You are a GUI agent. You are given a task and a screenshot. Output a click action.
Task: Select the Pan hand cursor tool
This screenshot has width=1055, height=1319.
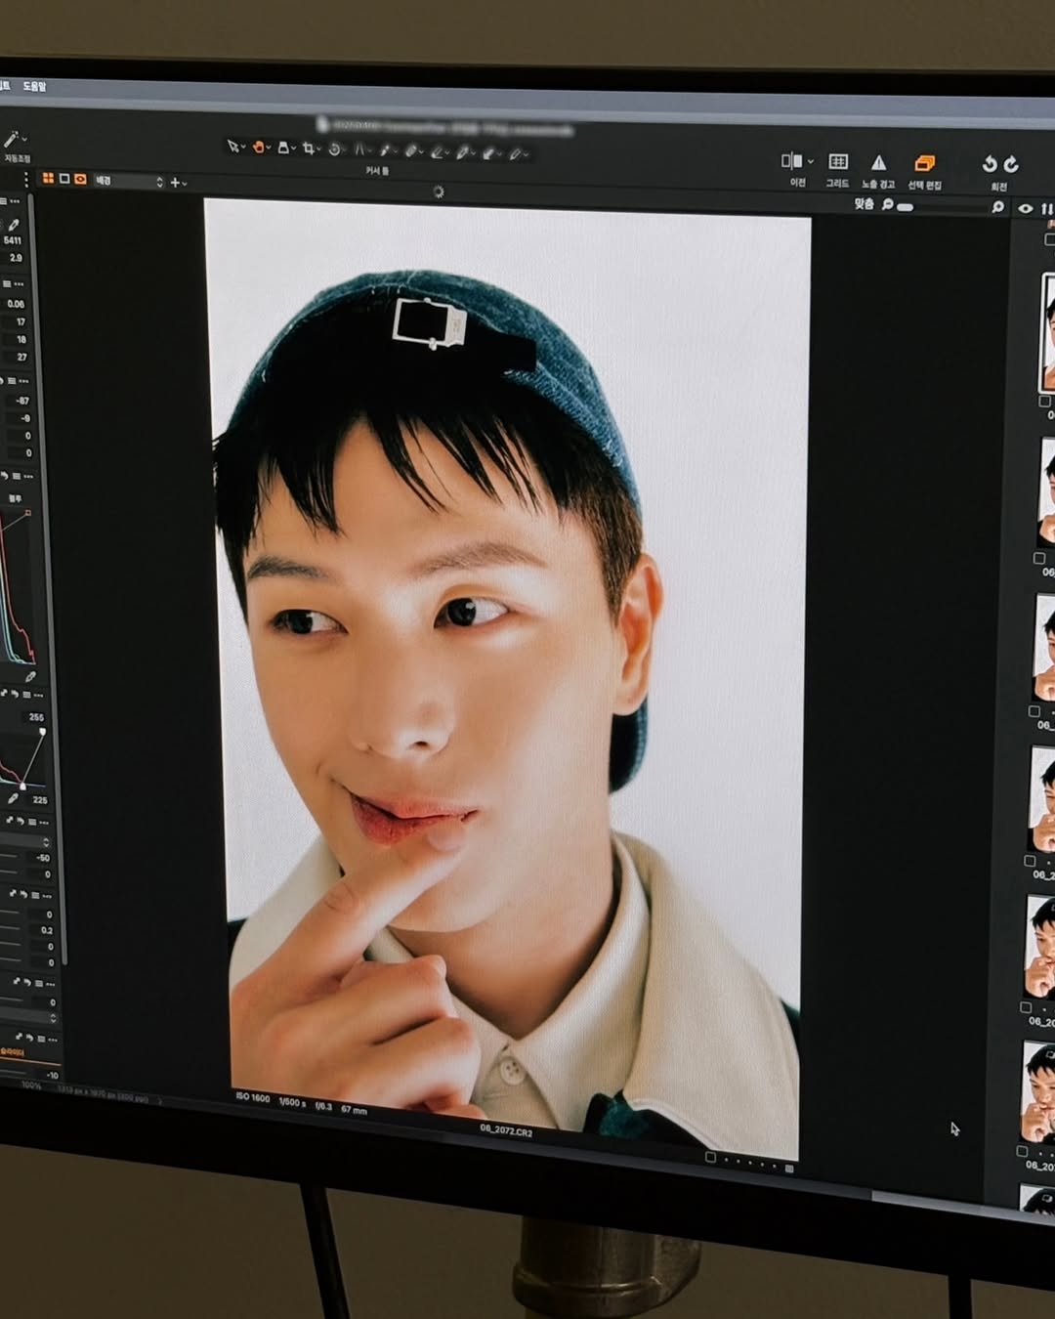[x=259, y=147]
